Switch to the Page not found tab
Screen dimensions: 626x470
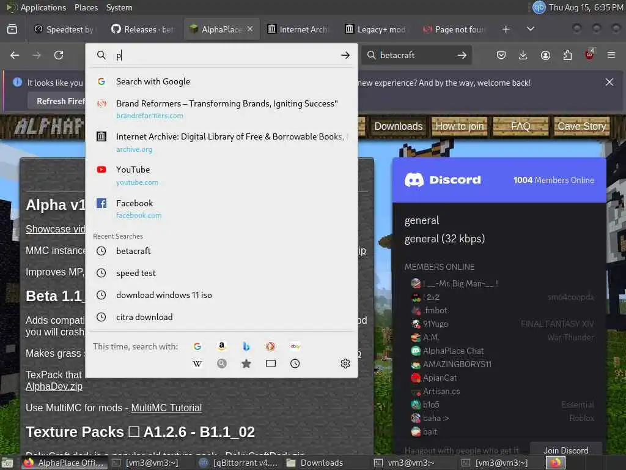(454, 29)
